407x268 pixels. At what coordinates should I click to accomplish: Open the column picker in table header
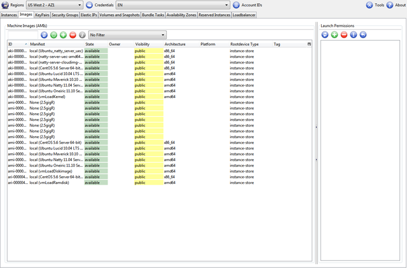pos(310,44)
